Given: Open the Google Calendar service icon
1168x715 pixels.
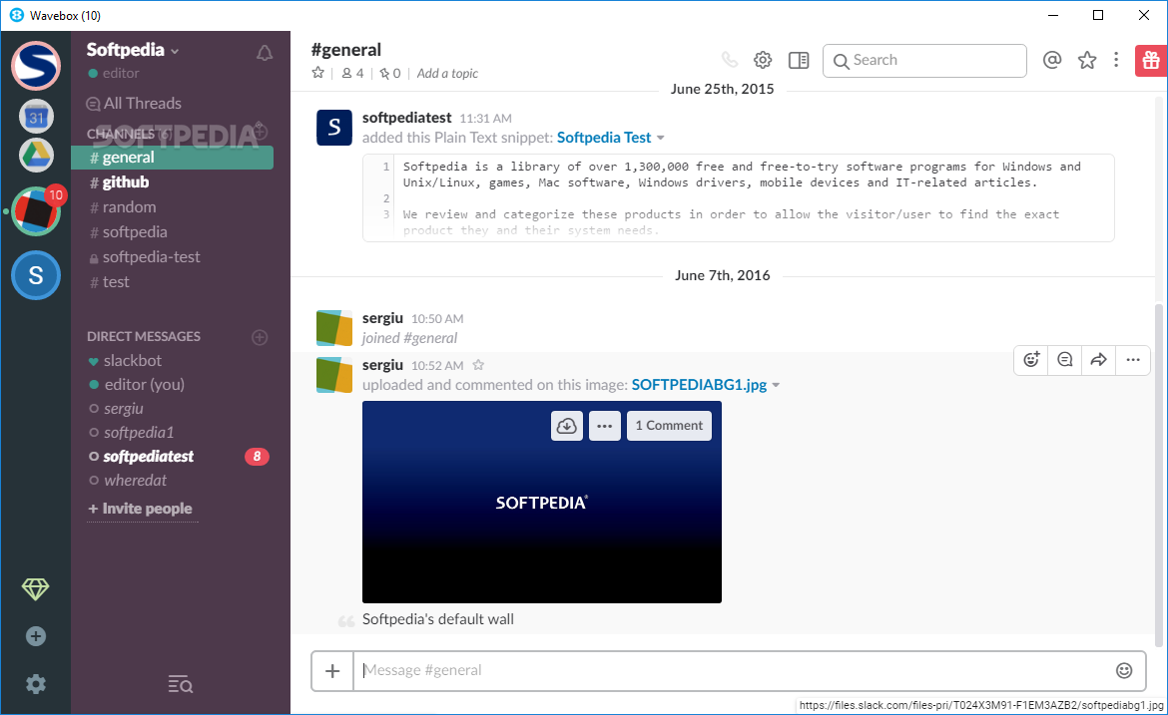Looking at the screenshot, I should pyautogui.click(x=36, y=117).
